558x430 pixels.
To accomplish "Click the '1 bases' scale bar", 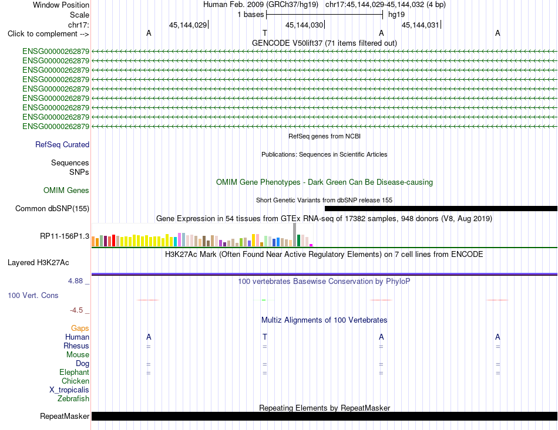I will click(x=324, y=15).
